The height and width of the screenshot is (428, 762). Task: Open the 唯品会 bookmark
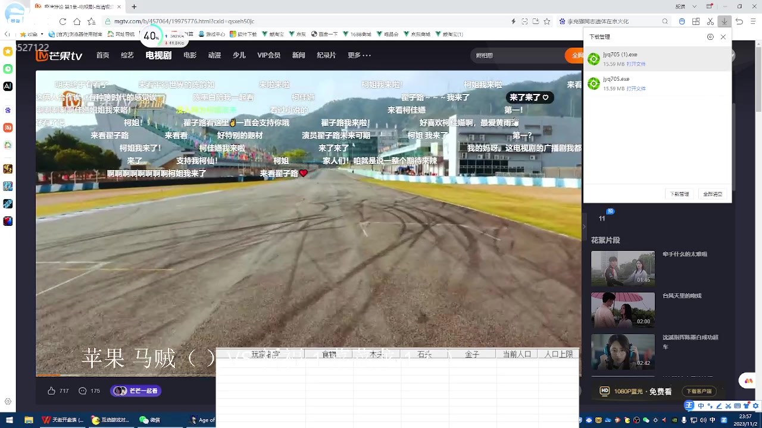pyautogui.click(x=388, y=34)
